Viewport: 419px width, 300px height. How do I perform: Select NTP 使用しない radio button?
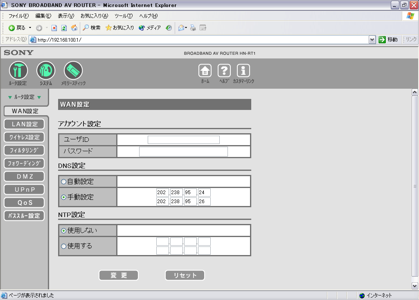coord(63,231)
